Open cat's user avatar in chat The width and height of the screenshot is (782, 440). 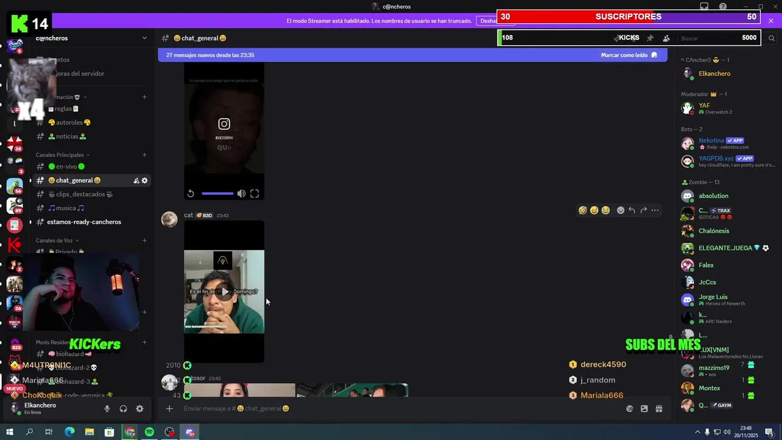169,219
